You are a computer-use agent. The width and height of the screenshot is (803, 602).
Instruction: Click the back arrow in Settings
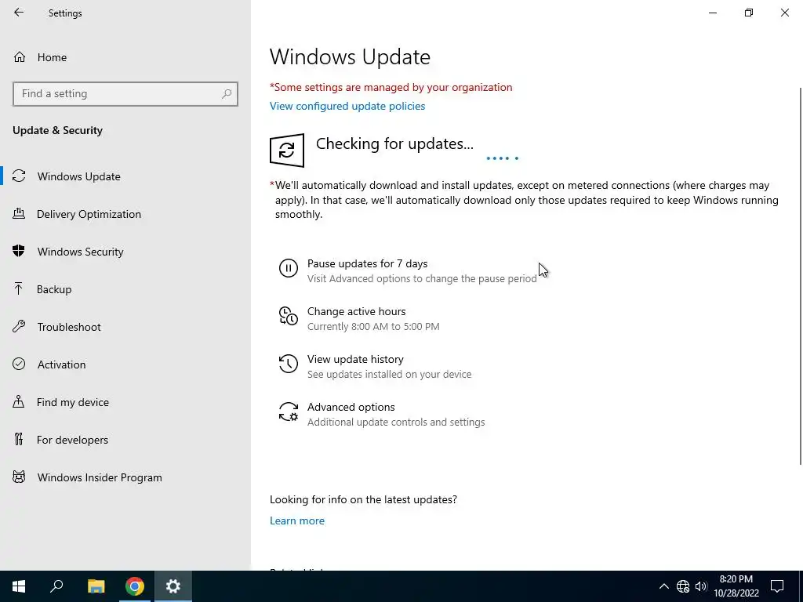(x=19, y=13)
